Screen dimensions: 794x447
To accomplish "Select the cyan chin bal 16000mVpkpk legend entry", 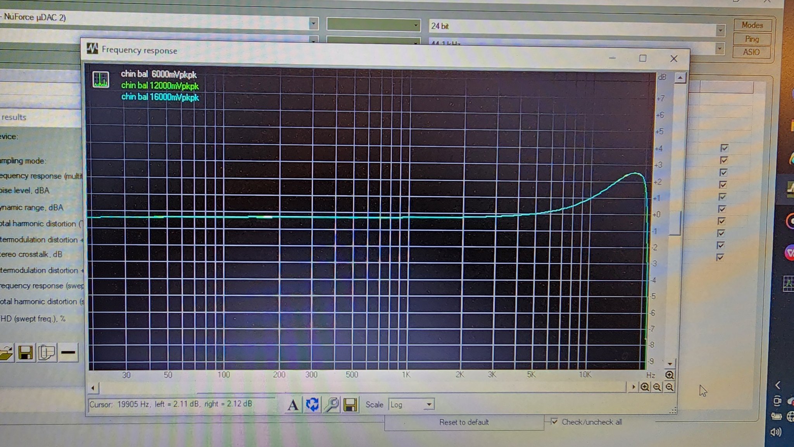I will click(x=160, y=97).
